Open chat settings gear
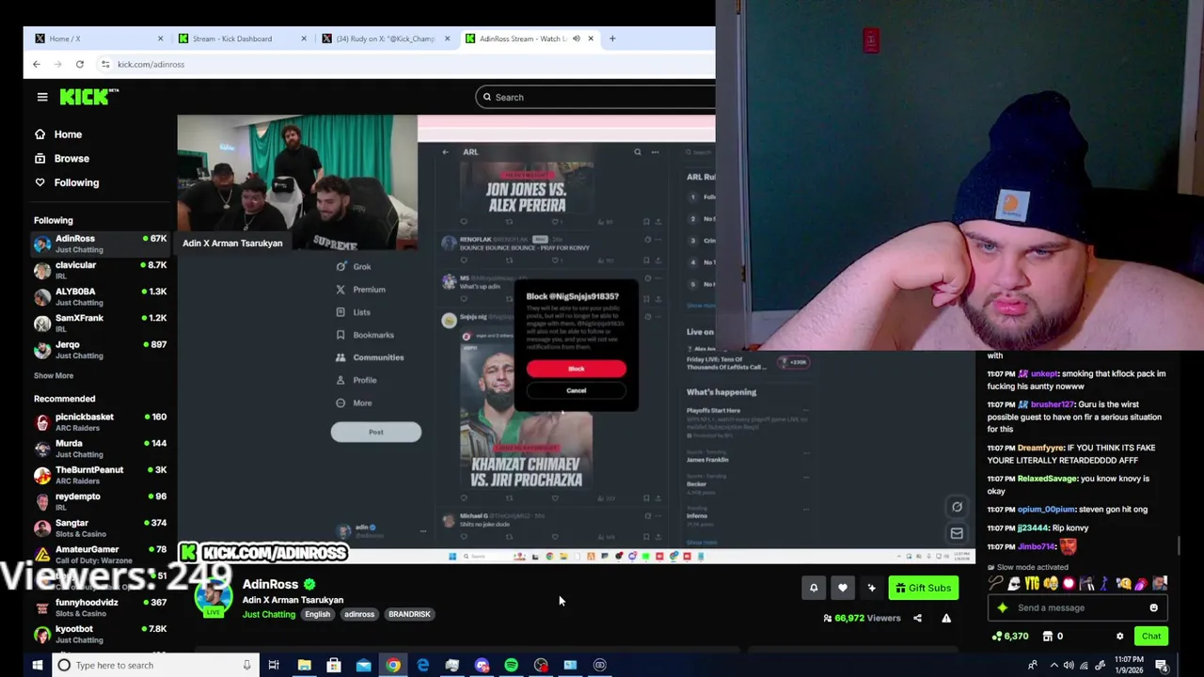 tap(1119, 637)
